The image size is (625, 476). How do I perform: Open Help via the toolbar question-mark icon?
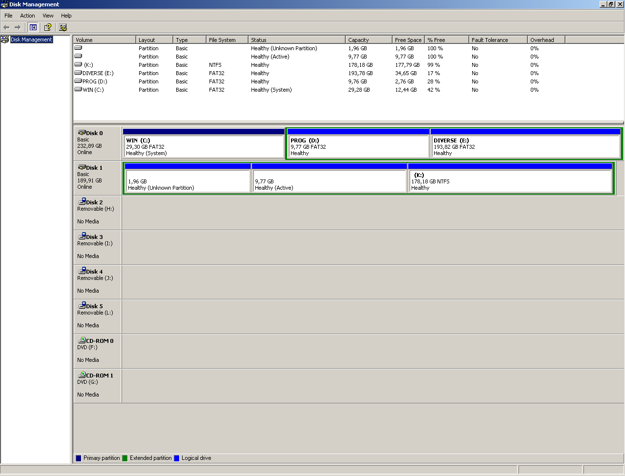(x=47, y=27)
